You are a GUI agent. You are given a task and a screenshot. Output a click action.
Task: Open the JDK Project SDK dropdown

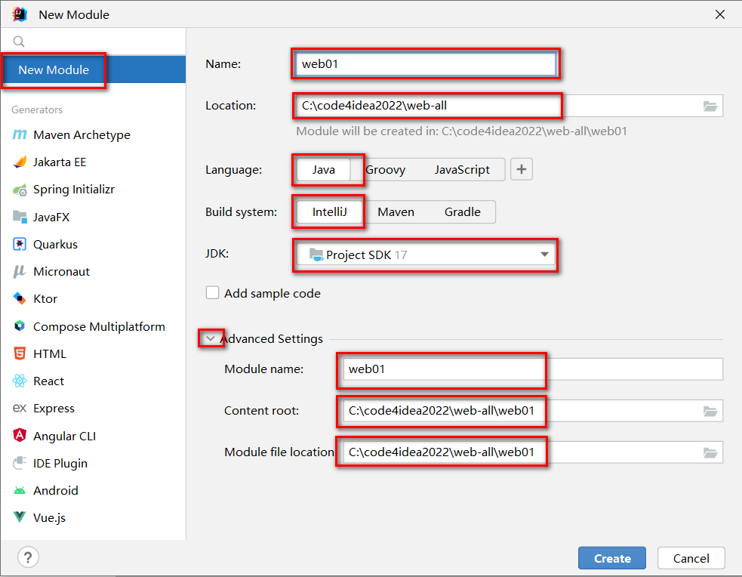coord(544,255)
